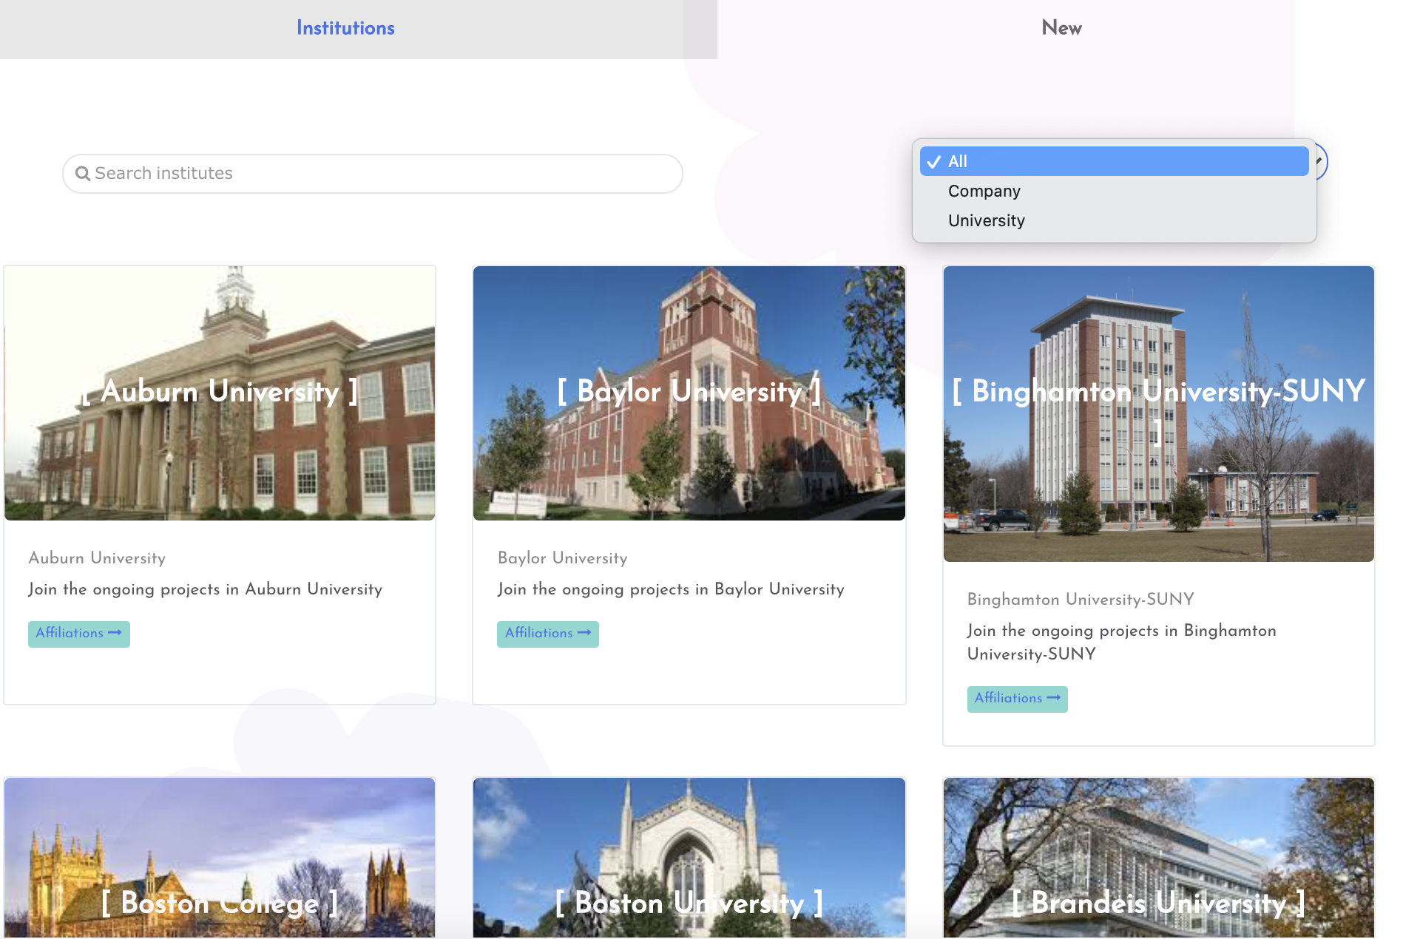1420x939 pixels.
Task: Click the Baylor University building image
Action: click(x=689, y=393)
